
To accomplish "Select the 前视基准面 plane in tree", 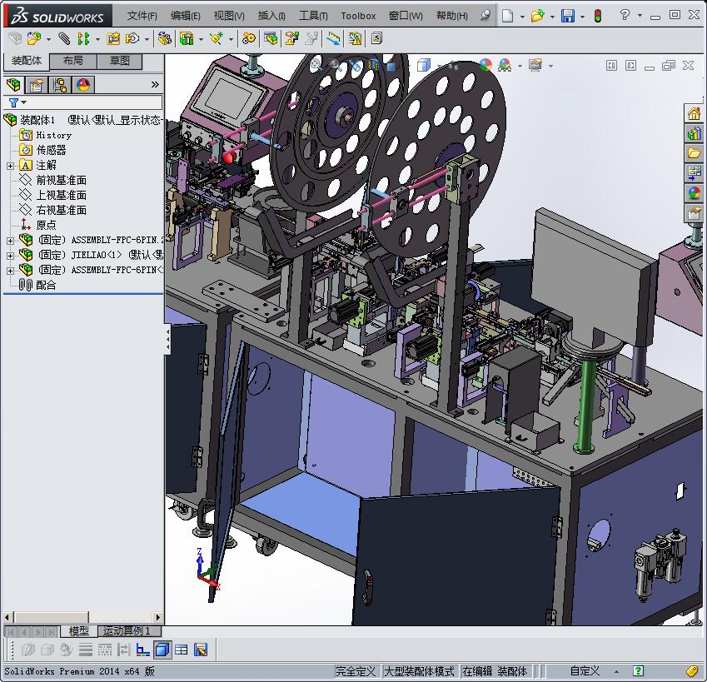I will 61,181.
